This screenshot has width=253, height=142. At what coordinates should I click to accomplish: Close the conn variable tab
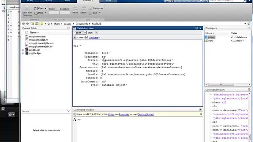coord(85,33)
